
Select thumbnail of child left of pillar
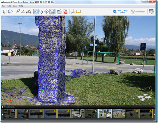click(119, 114)
